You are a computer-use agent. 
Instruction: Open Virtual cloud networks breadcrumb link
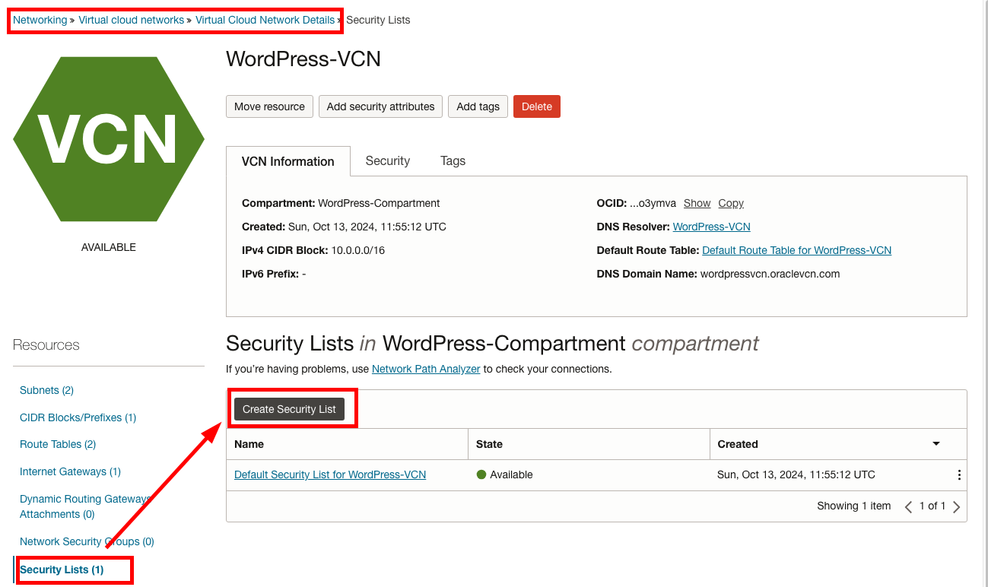click(x=132, y=20)
